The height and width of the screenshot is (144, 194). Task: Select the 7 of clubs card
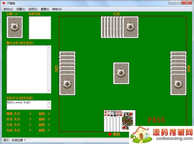[111, 121]
